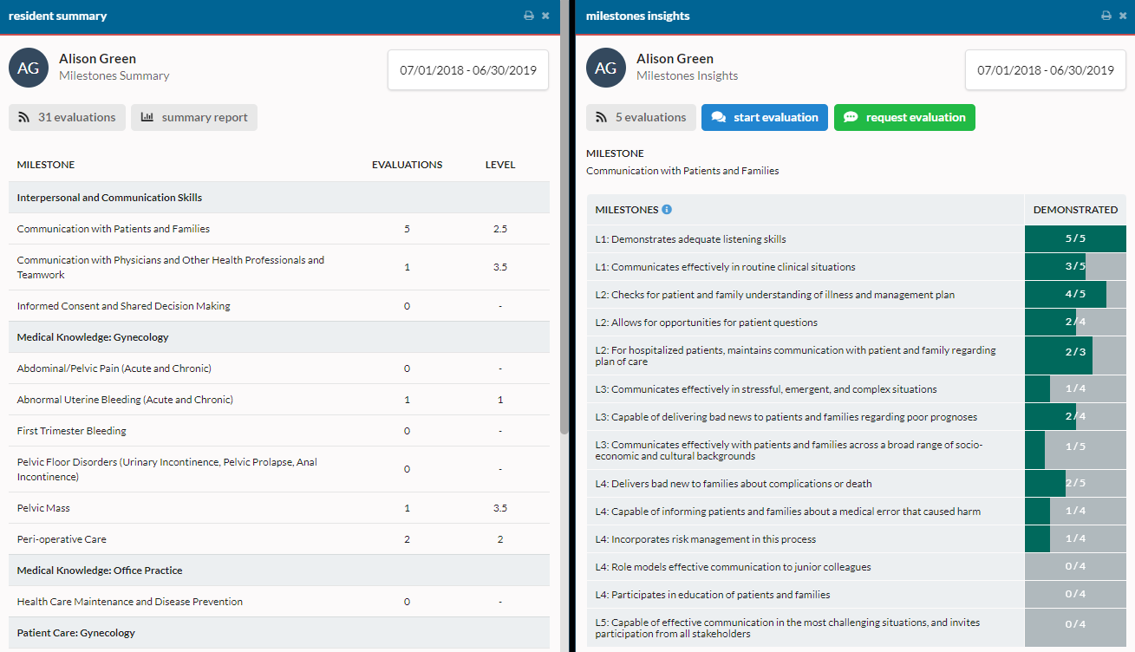1135x652 pixels.
Task: Click AG avatar in milestones insights panel
Action: pyautogui.click(x=606, y=68)
